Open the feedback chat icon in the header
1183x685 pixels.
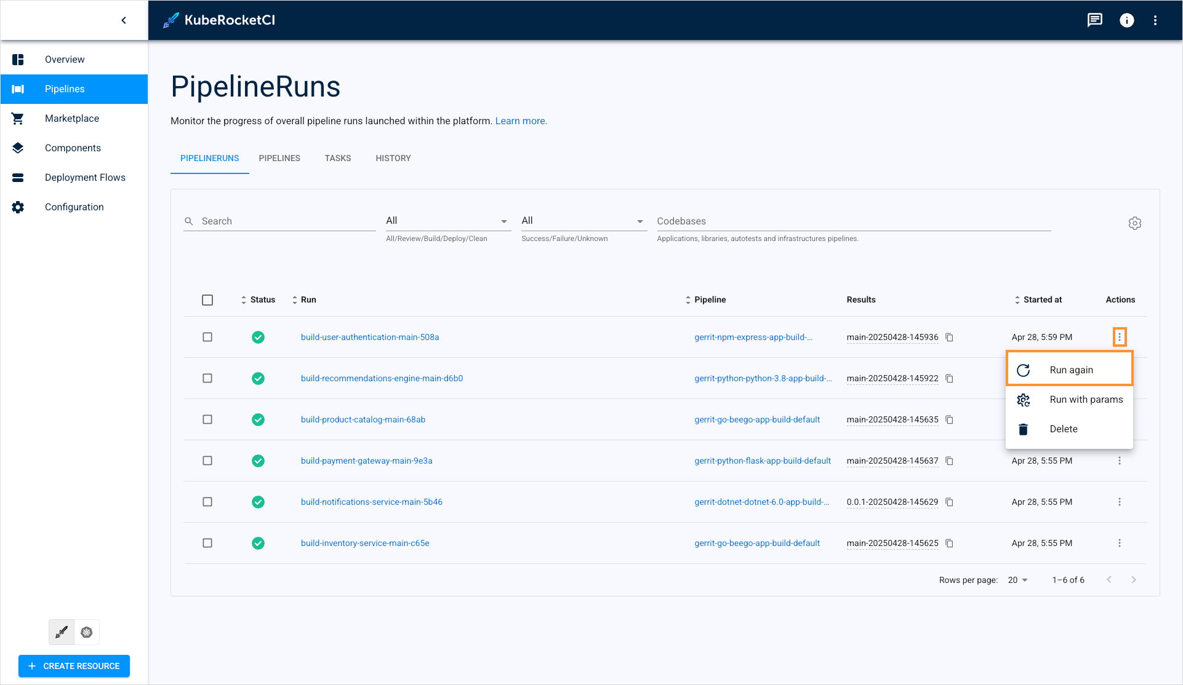click(1095, 20)
